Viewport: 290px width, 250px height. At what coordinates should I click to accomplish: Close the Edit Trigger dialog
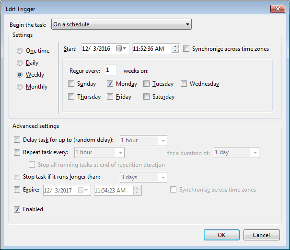(278, 9)
